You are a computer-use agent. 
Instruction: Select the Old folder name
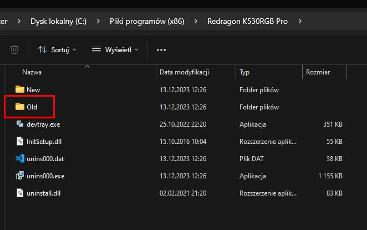32,107
